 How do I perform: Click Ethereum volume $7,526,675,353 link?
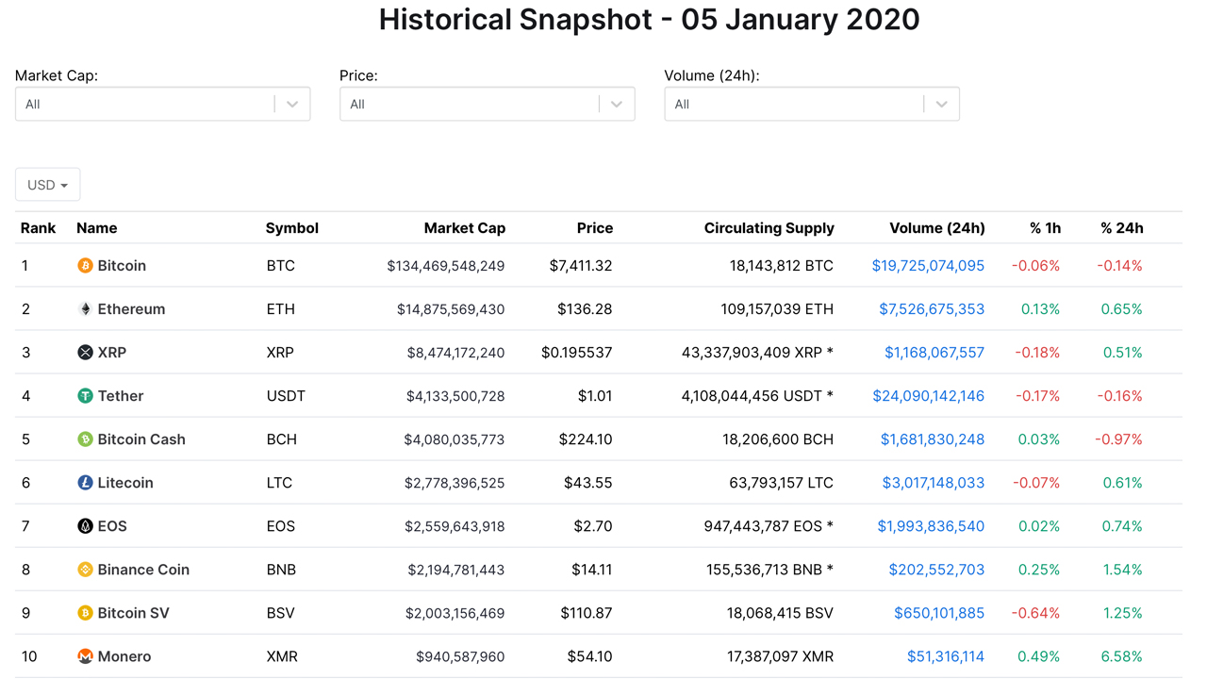click(932, 309)
